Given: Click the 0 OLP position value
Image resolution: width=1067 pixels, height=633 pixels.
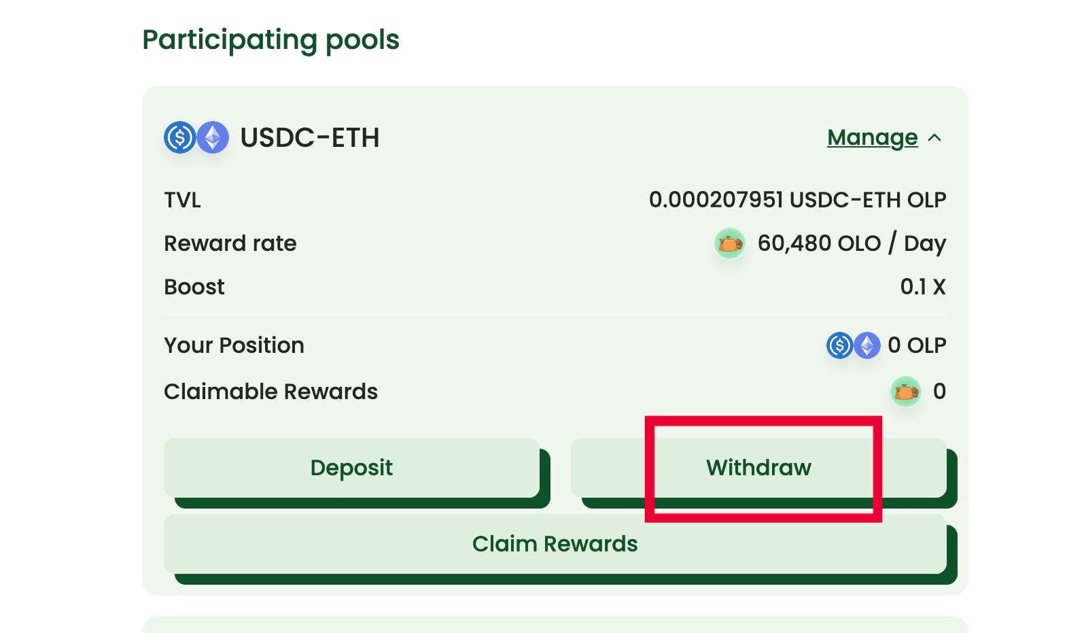Looking at the screenshot, I should tap(917, 345).
